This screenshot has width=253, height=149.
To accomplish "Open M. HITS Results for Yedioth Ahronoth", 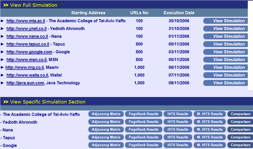I will pyautogui.click(x=210, y=122).
